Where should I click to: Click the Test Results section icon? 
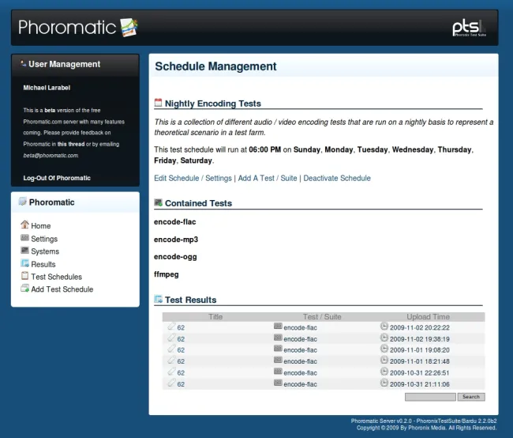pyautogui.click(x=158, y=299)
